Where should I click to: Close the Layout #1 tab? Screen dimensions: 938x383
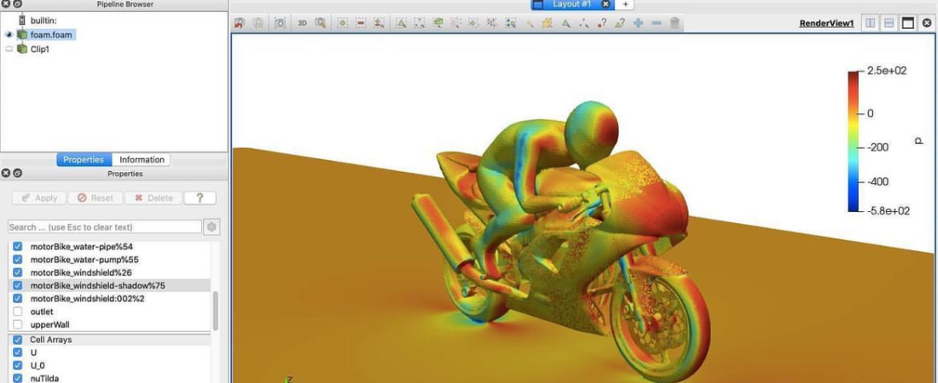pyautogui.click(x=605, y=4)
